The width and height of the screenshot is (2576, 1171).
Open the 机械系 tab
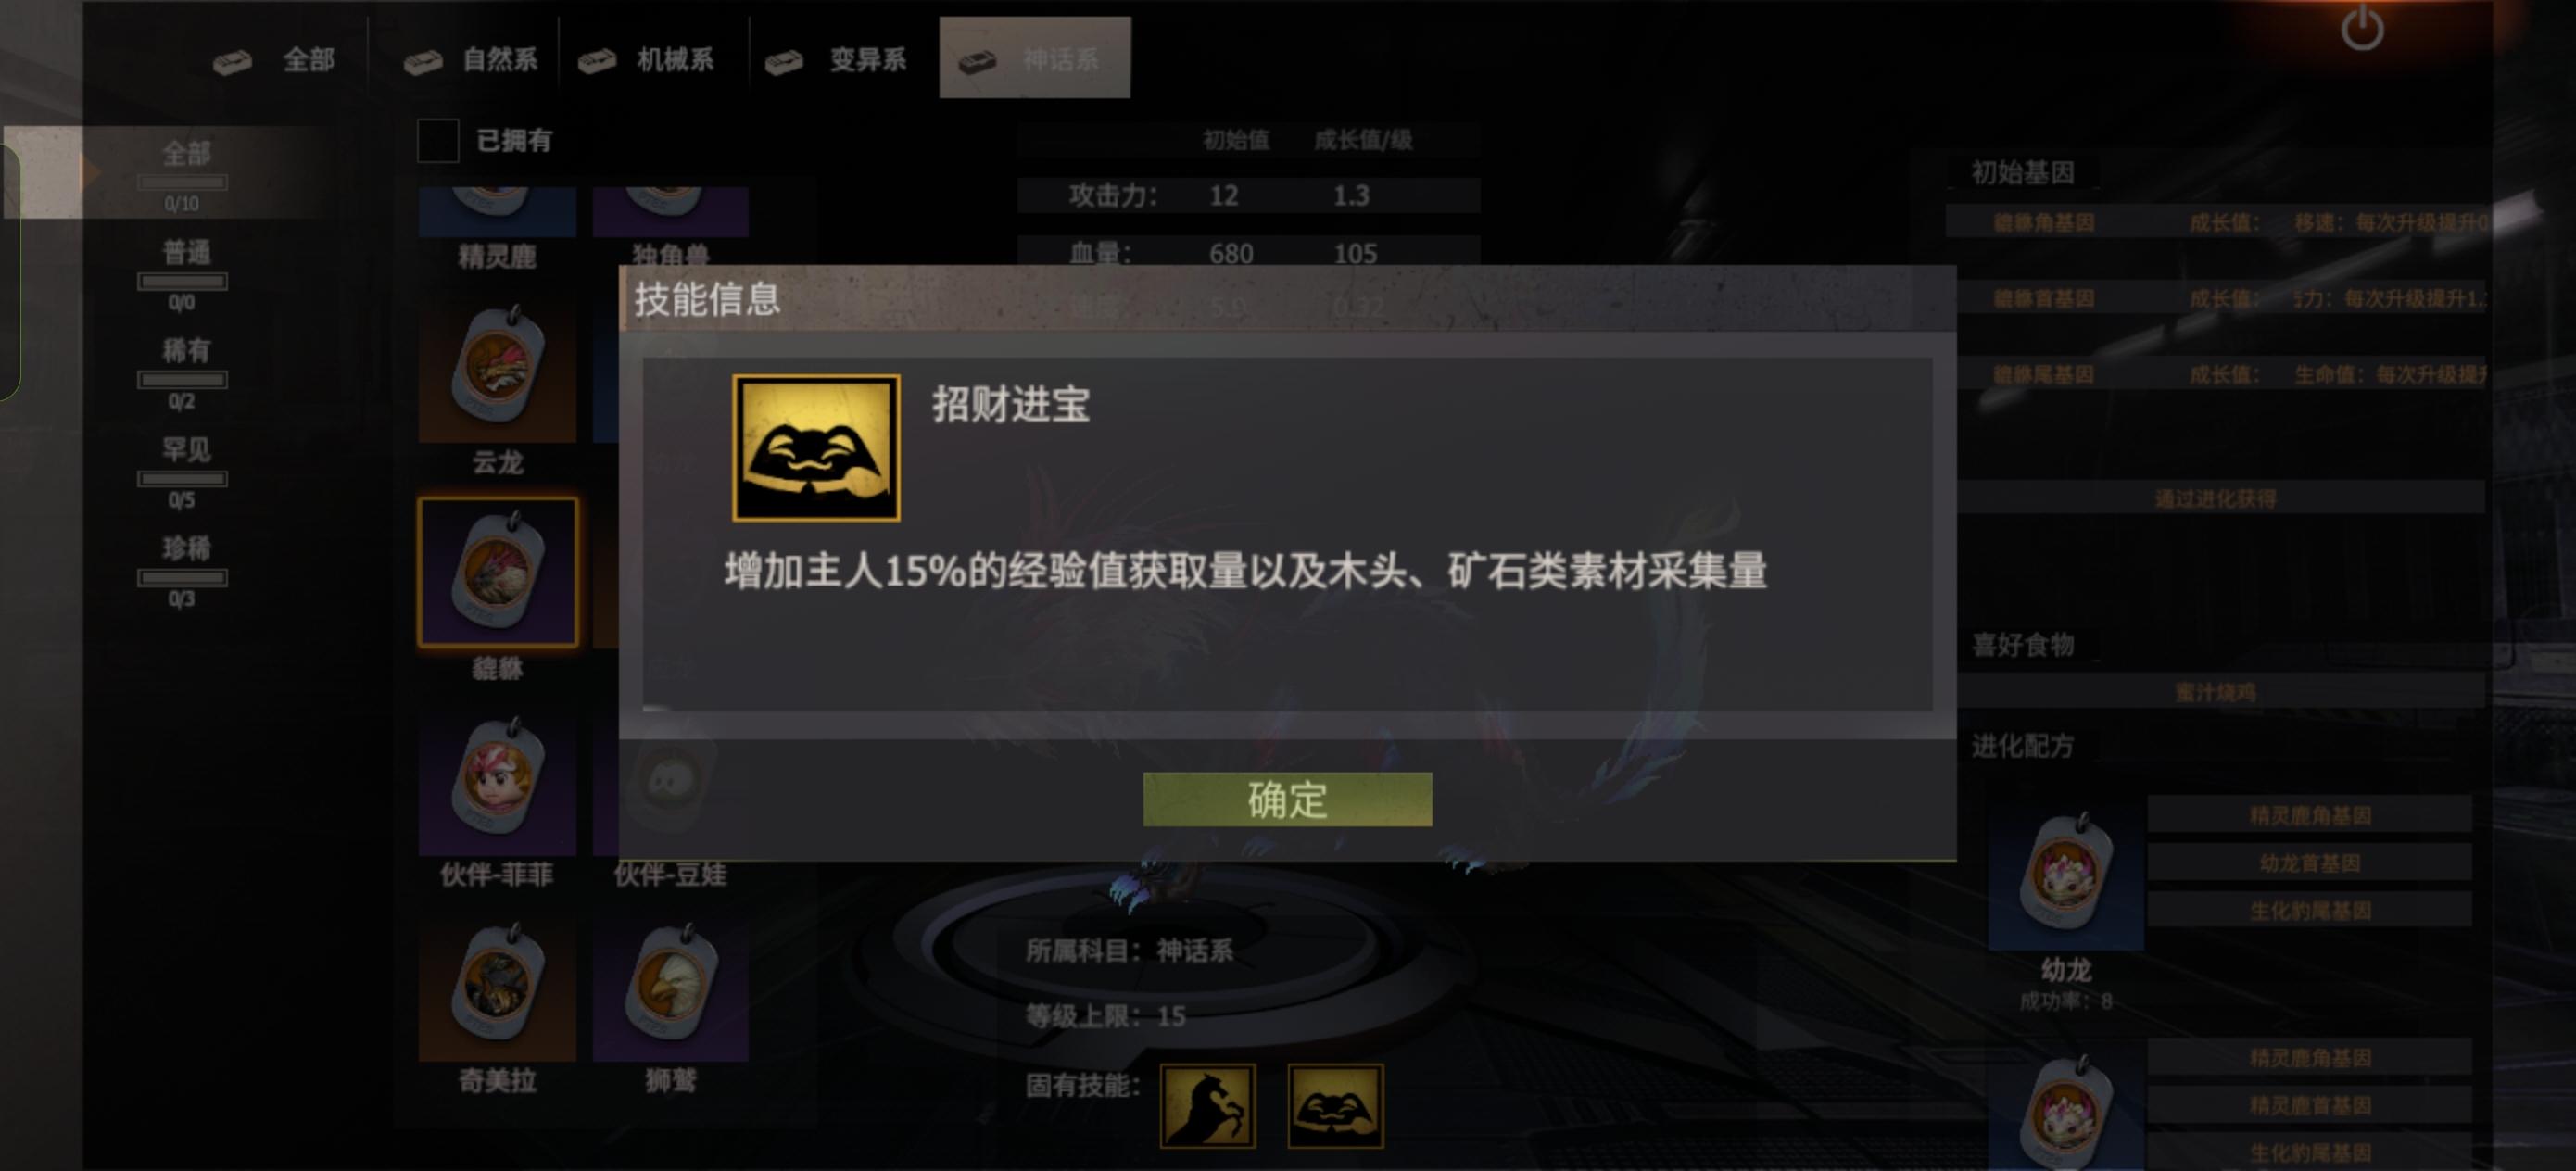coord(647,60)
